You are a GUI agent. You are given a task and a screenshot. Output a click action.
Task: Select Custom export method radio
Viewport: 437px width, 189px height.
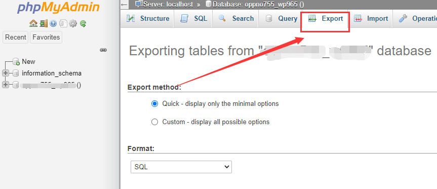(154, 122)
